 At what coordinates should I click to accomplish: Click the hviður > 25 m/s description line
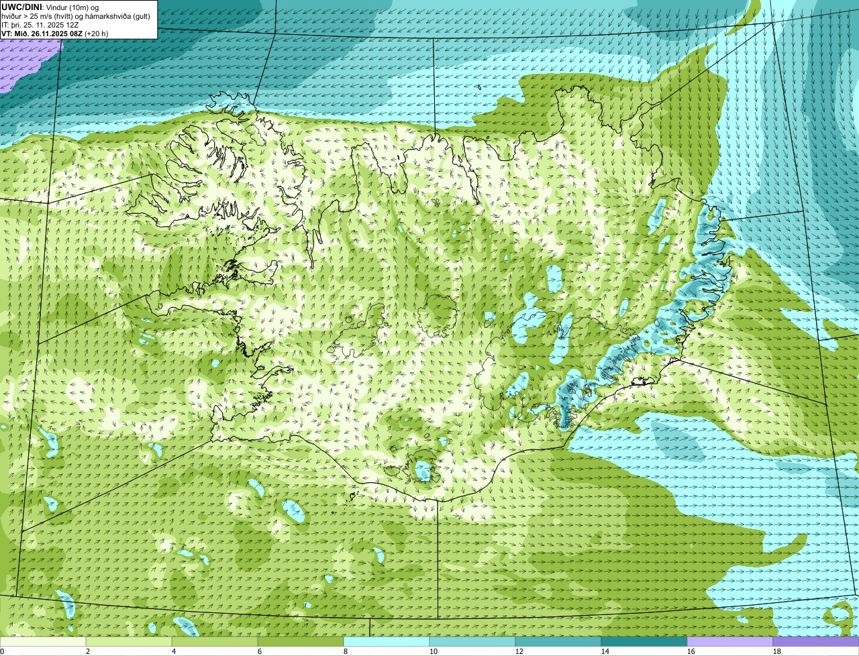(76, 16)
